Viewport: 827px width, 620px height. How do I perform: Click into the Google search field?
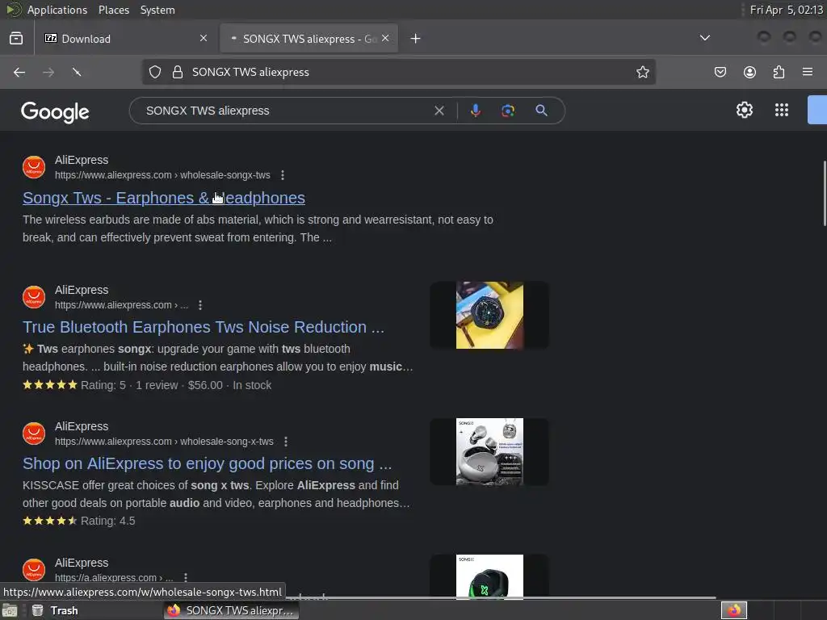pos(285,111)
